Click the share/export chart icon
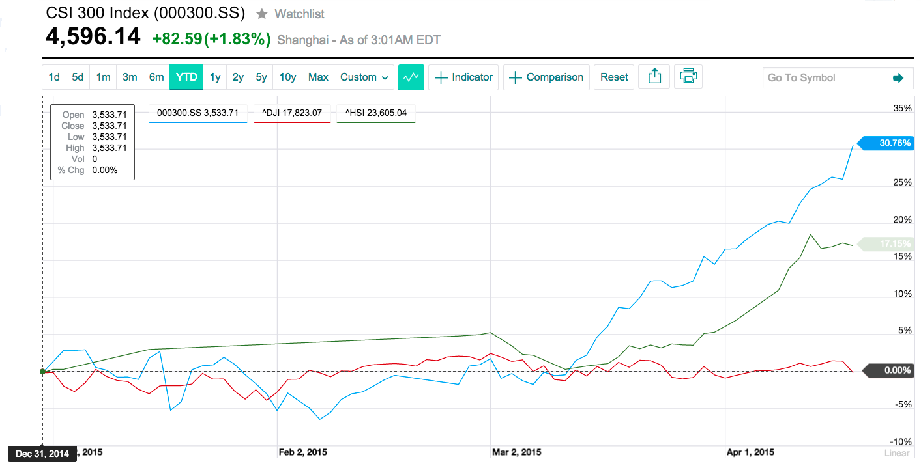The height and width of the screenshot is (468, 921). [x=654, y=77]
